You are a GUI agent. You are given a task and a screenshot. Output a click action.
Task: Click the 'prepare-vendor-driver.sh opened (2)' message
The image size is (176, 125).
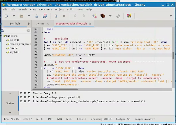click(x=83, y=101)
